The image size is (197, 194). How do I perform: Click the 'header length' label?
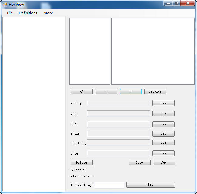(x=82, y=185)
